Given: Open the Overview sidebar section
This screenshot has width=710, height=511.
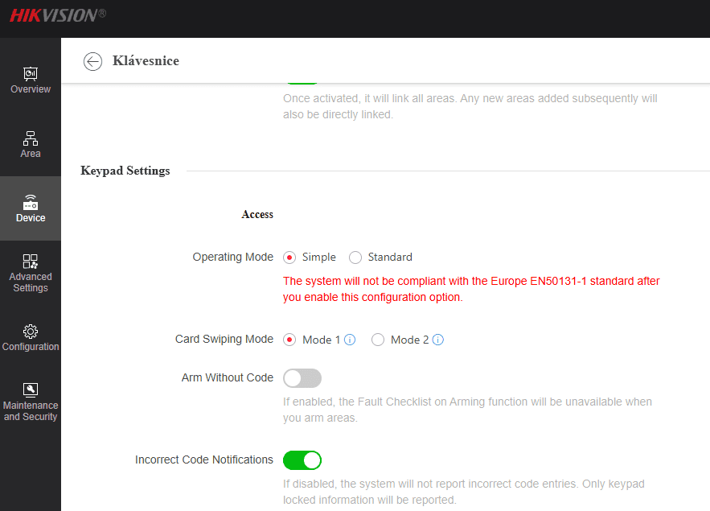Looking at the screenshot, I should 31,80.
